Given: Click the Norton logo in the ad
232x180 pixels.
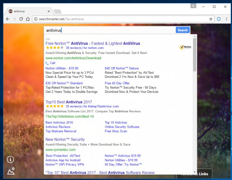Looking at the screenshot, I should click(185, 47).
